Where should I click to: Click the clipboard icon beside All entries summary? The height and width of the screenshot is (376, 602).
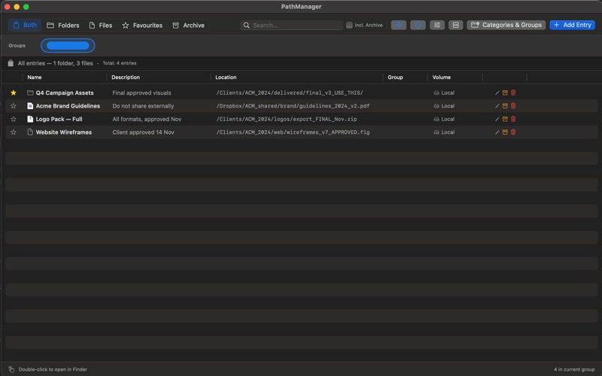(x=11, y=63)
